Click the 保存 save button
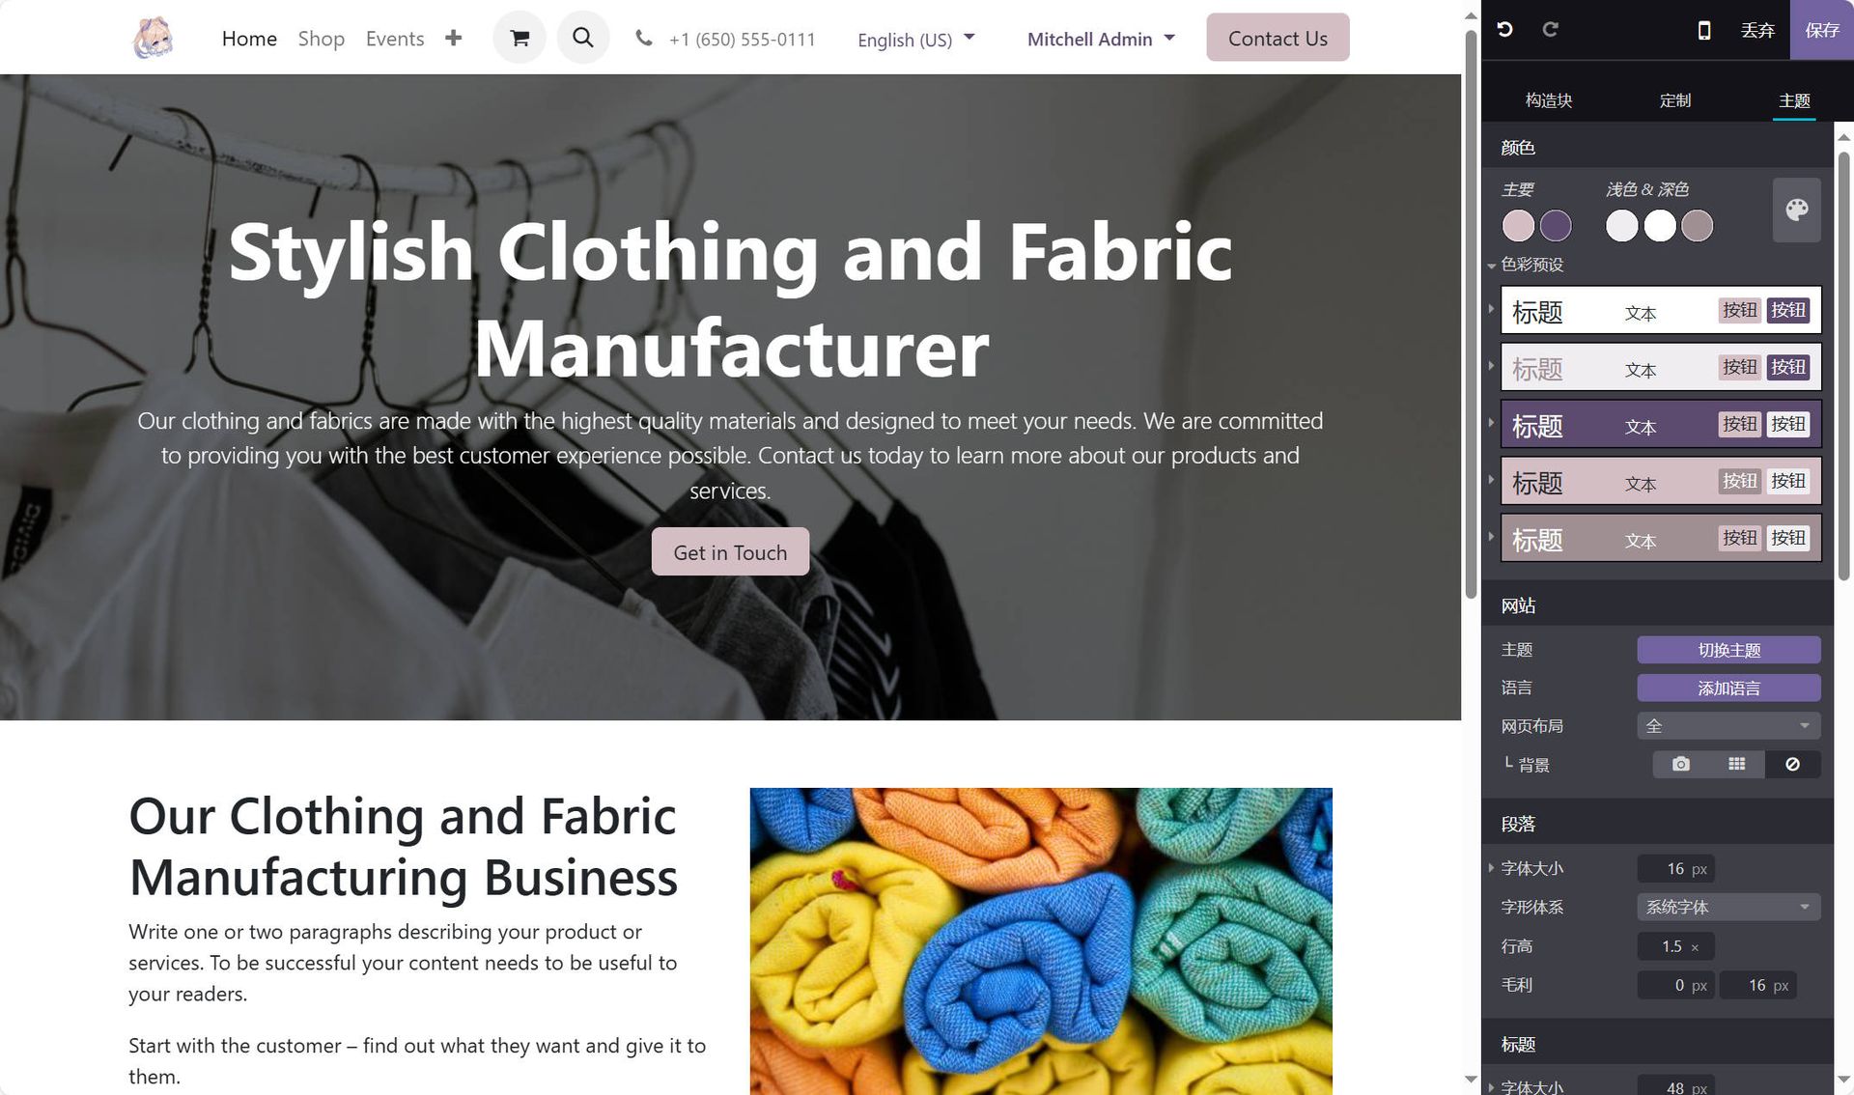1854x1095 pixels. tap(1822, 30)
